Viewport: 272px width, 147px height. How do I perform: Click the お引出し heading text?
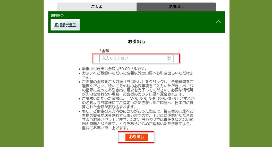[x=136, y=41]
